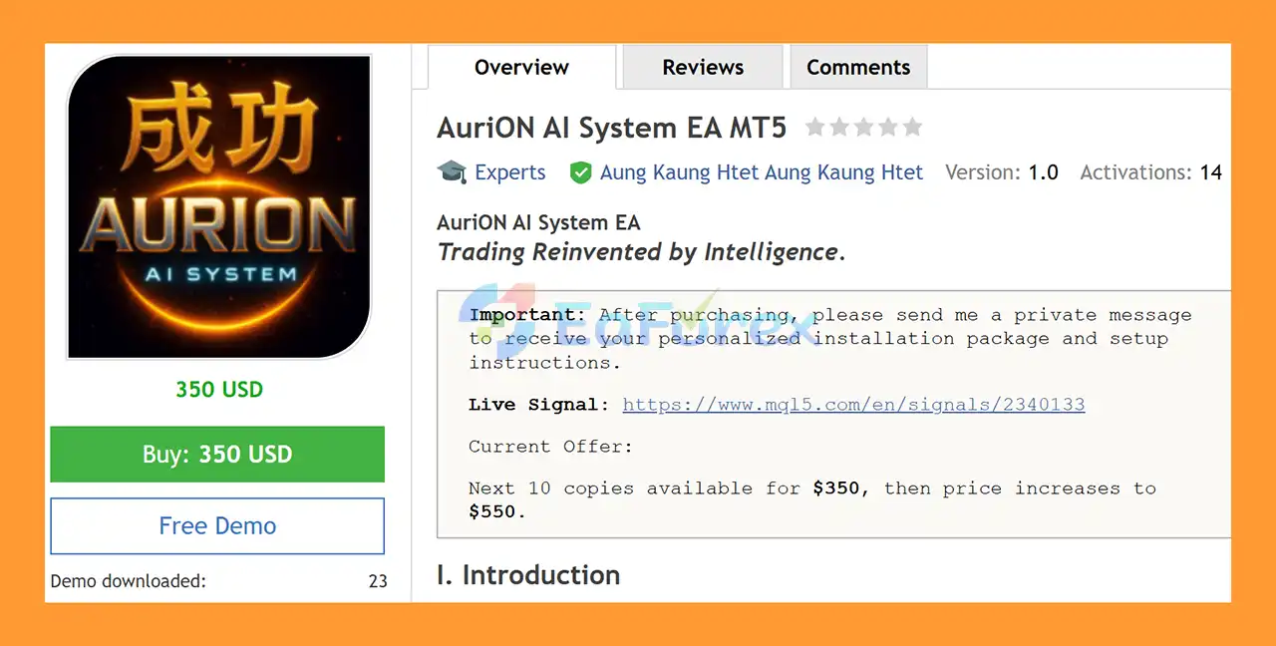Screen dimensions: 1276x646
Task: Click the green verified shield icon
Action: (x=580, y=172)
